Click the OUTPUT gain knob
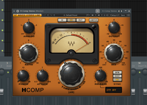147x105 pixels. [114, 27]
